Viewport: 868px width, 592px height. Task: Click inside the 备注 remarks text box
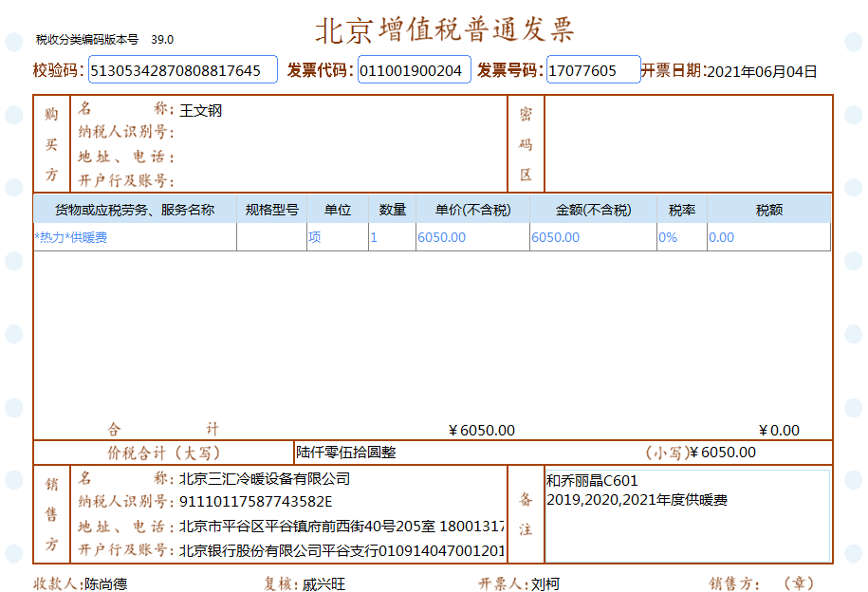(x=687, y=531)
